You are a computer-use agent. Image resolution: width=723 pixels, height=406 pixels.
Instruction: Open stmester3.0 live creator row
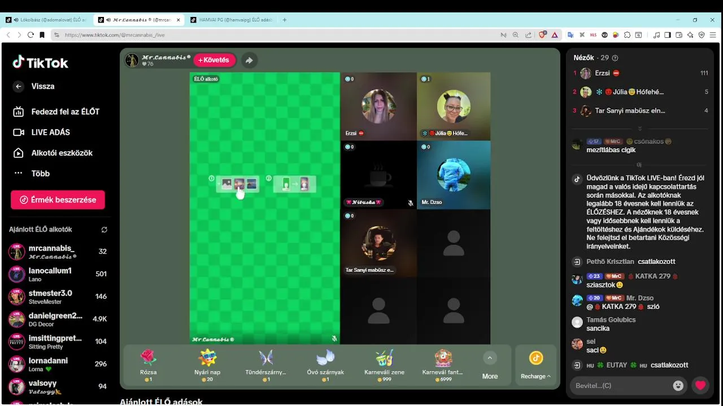click(58, 297)
